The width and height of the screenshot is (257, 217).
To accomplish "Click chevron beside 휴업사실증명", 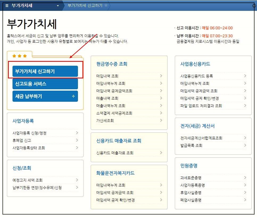I will (245, 192).
